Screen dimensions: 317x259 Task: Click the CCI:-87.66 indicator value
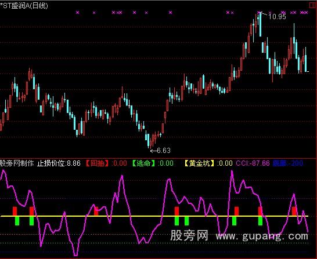pyautogui.click(x=253, y=163)
